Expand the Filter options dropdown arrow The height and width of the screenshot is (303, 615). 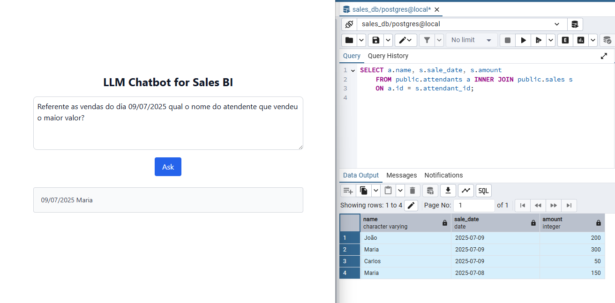439,40
